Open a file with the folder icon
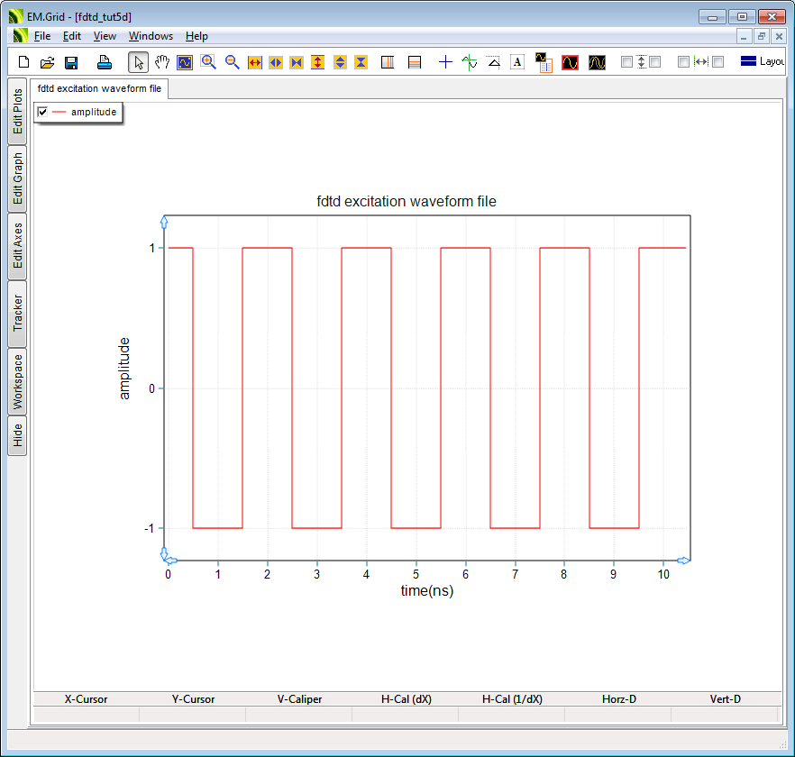This screenshot has height=757, width=795. click(x=48, y=62)
